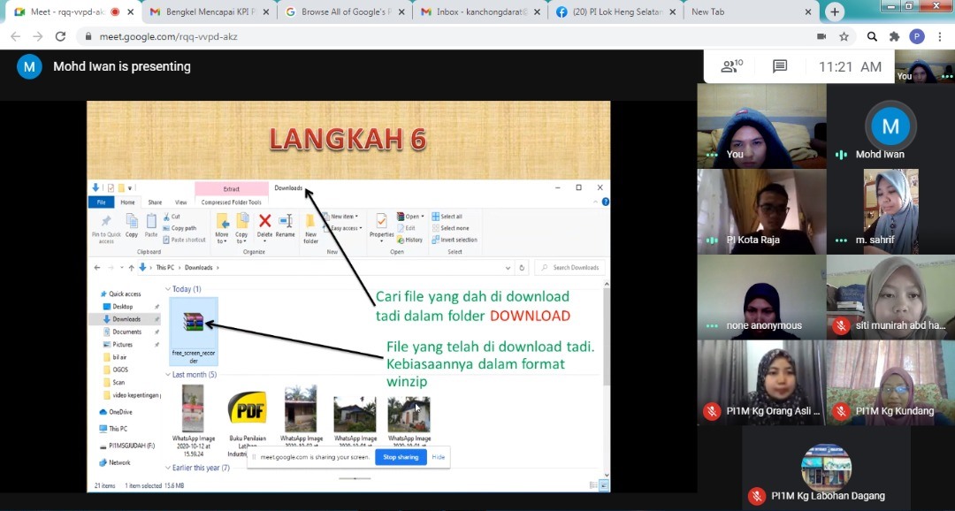
Task: Collapse the Last month (5) group
Action: (x=167, y=375)
